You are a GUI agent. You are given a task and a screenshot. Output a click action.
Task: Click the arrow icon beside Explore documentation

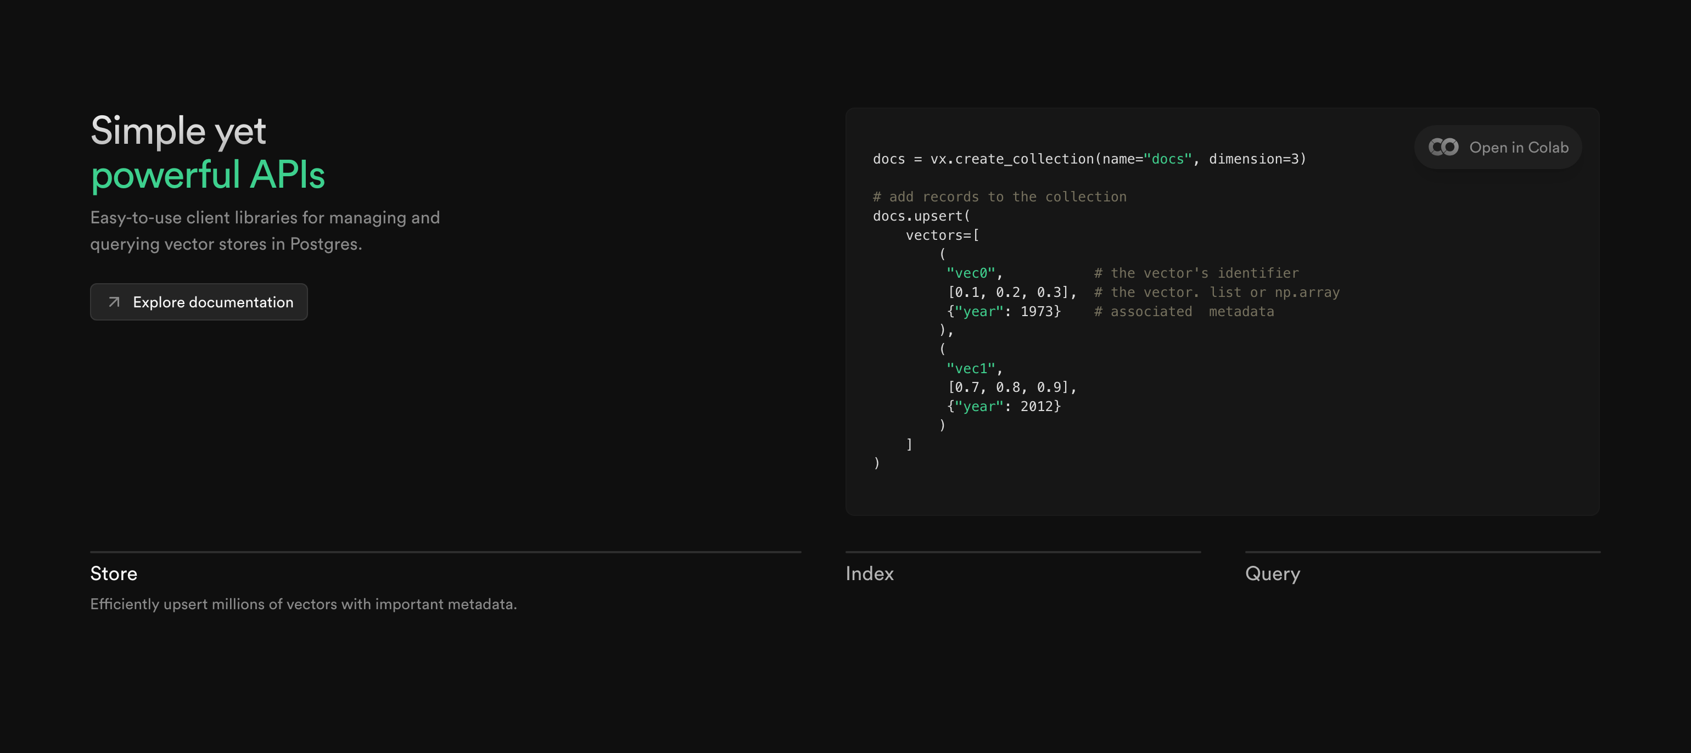pos(114,302)
